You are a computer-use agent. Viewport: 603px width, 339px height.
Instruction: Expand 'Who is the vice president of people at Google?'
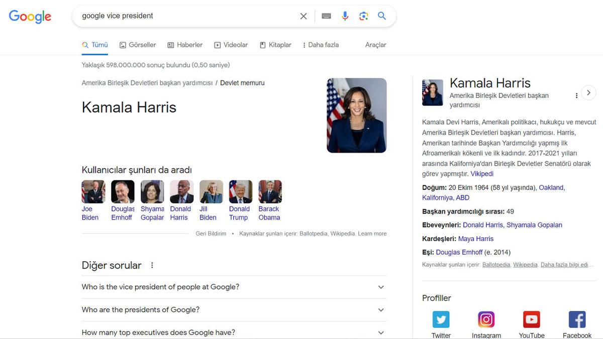[x=380, y=286]
